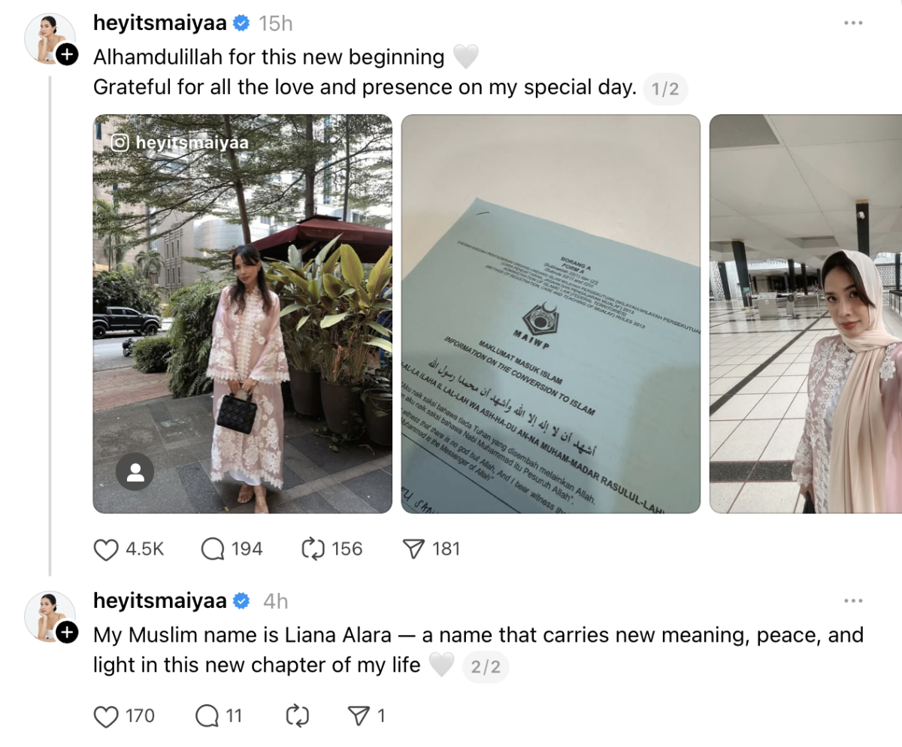This screenshot has height=747, width=902.
Task: Open heyitsmaiyaa profile from the second post username
Action: [x=160, y=601]
